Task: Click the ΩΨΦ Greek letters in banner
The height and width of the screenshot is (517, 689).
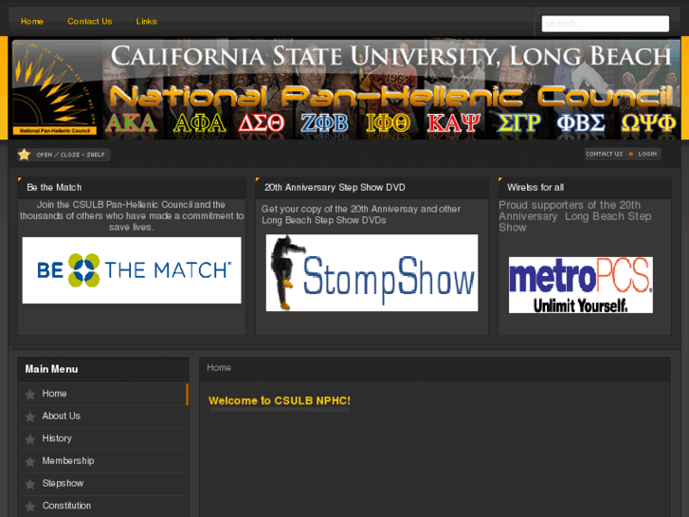Action: point(648,122)
